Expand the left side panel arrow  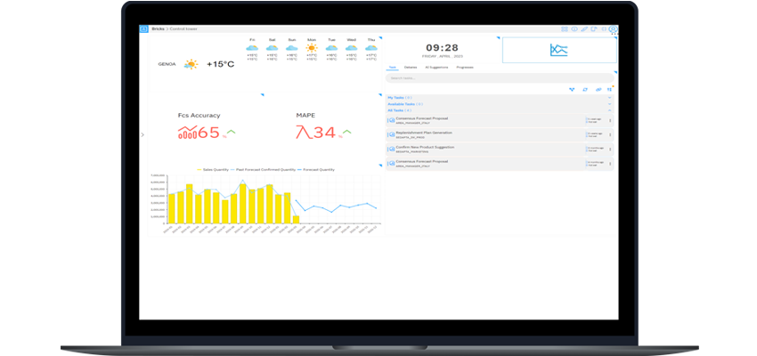[142, 134]
